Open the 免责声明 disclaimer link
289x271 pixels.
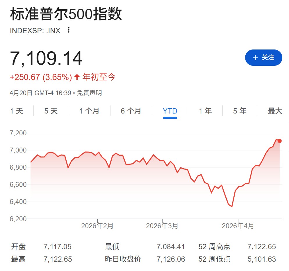coord(89,93)
